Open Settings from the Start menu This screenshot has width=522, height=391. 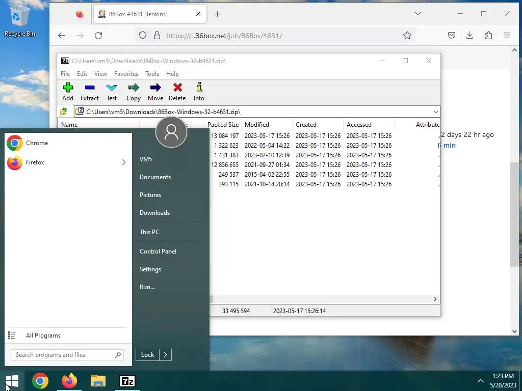[150, 269]
